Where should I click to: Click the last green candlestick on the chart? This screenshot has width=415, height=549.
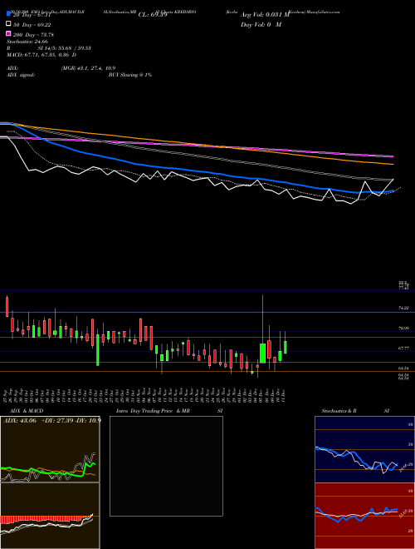(x=286, y=347)
